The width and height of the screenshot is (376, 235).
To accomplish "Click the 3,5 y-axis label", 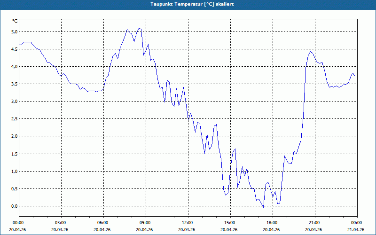I will (15, 84).
